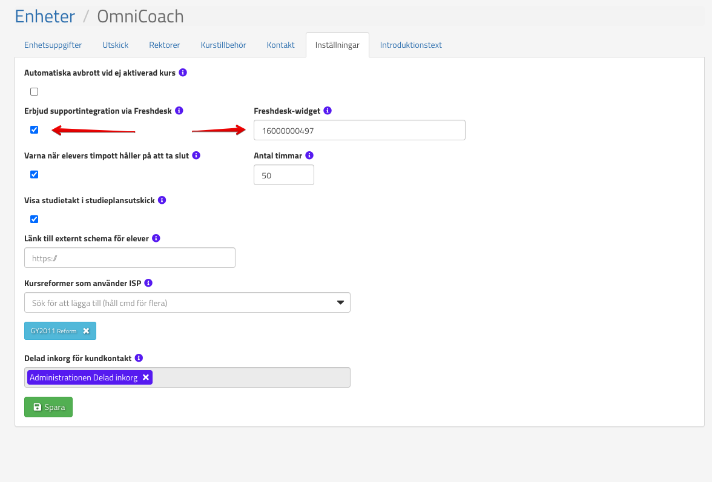This screenshot has height=482, width=712.
Task: Click info icon next to Delad inkorg för kundkontakt
Action: (139, 357)
